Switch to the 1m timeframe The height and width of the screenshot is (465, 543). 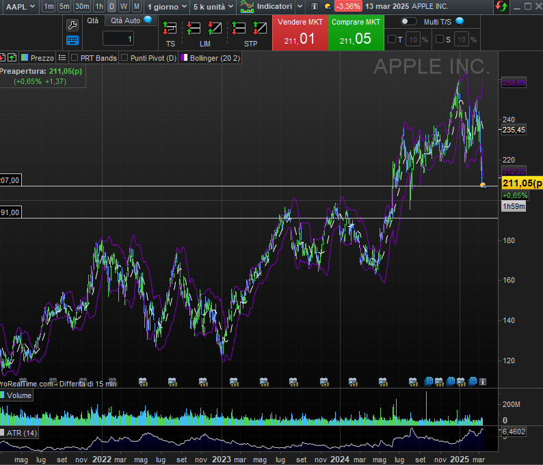pos(49,6)
